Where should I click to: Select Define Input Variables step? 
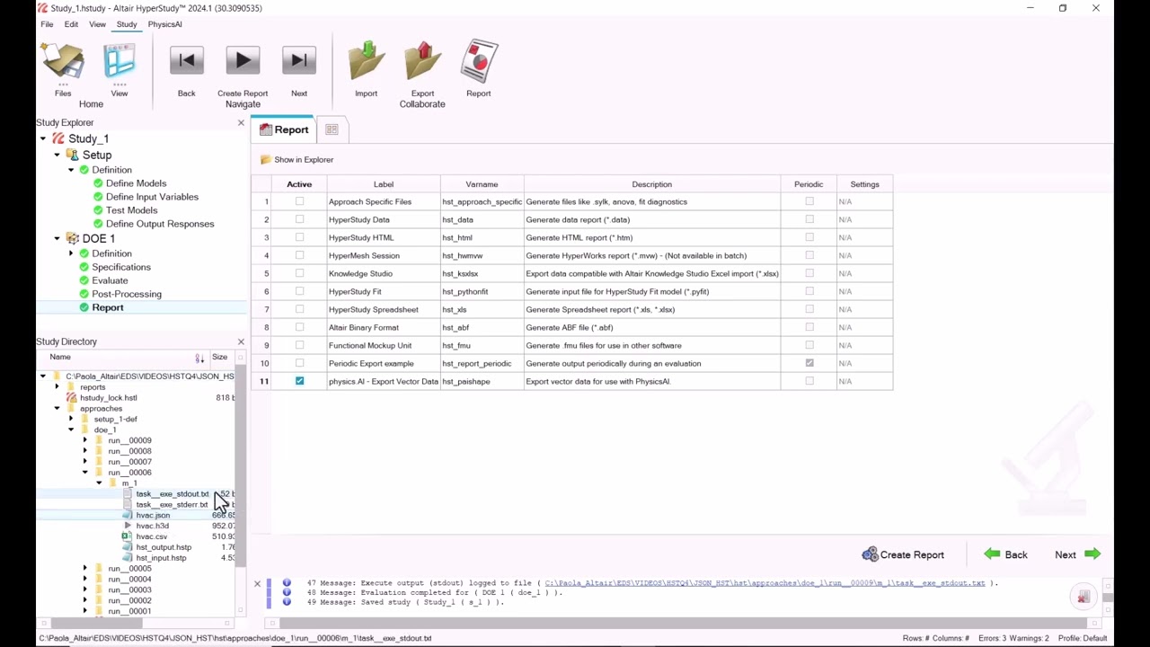coord(152,197)
